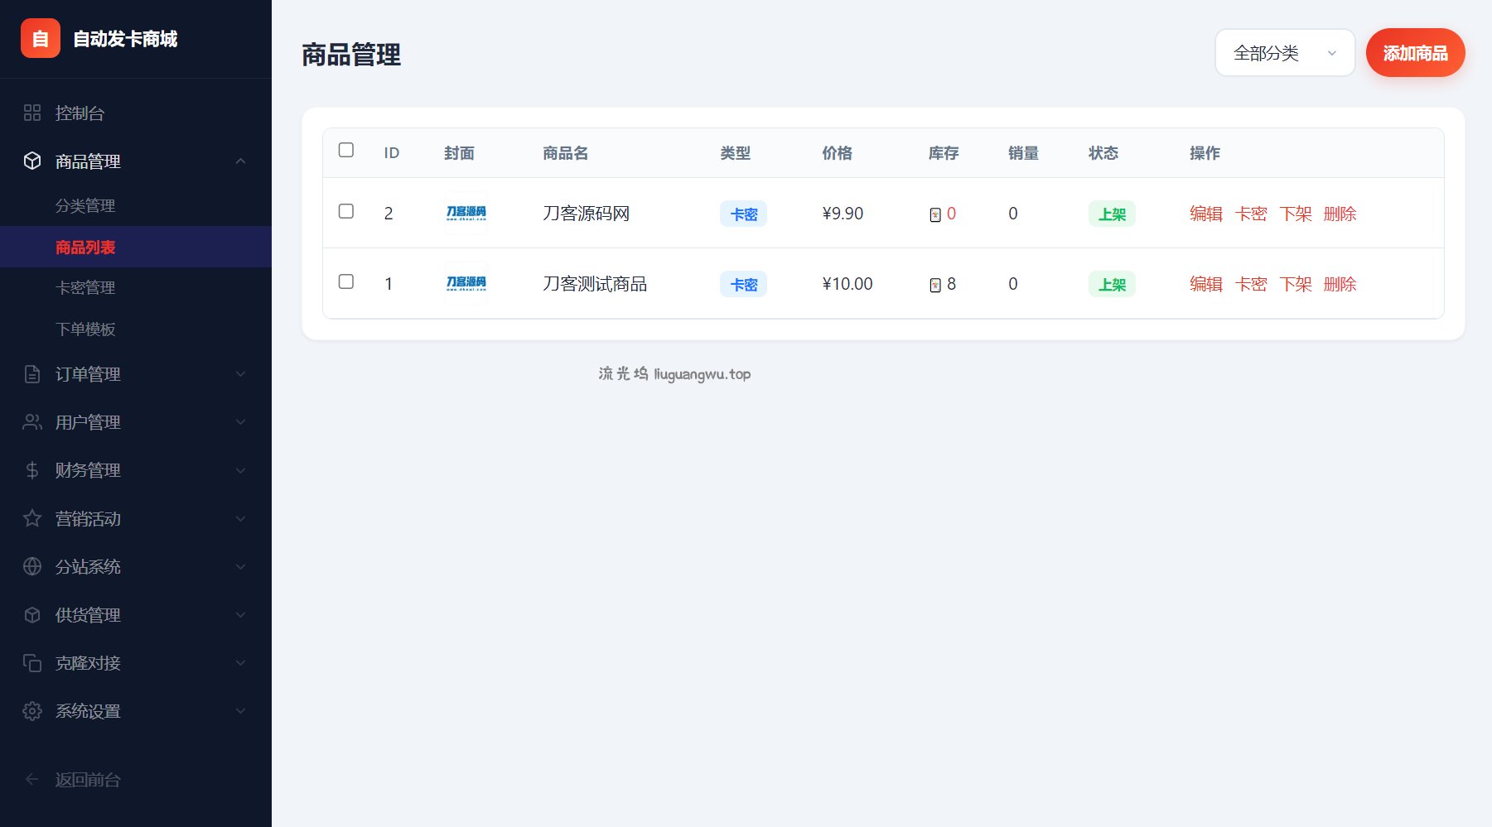Click the document icon beside 订单管理

[32, 374]
